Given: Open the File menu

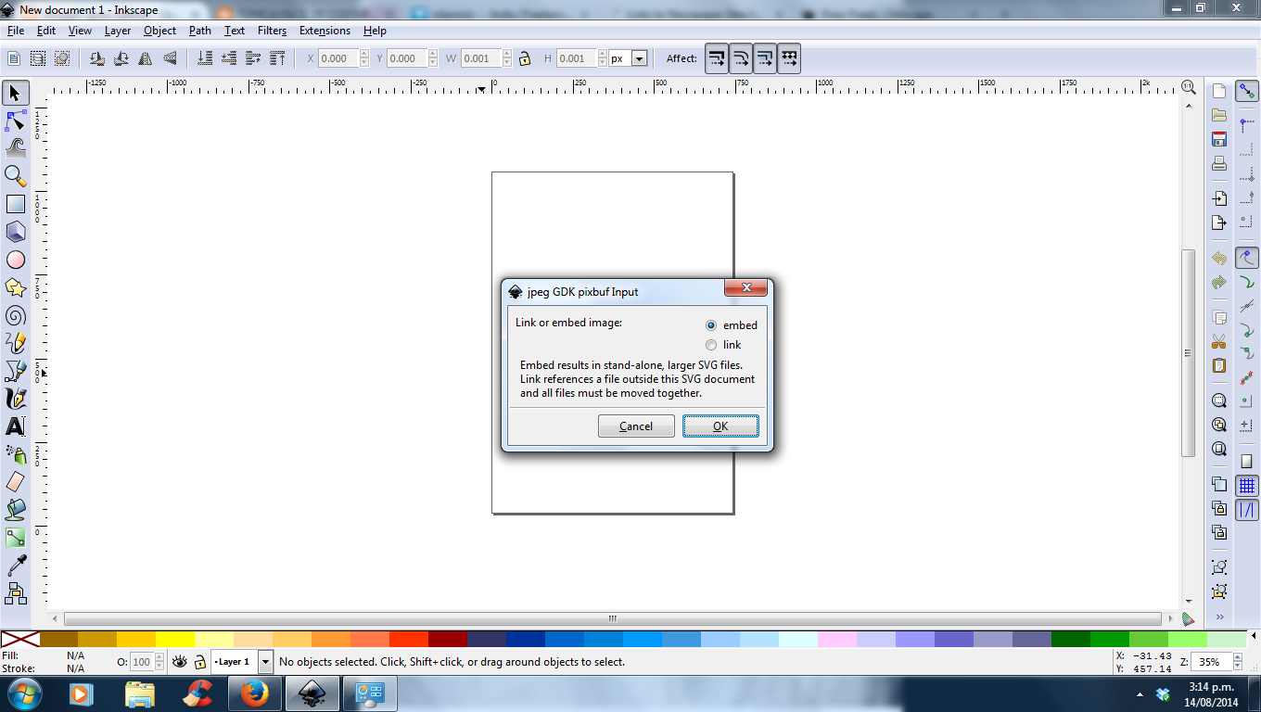Looking at the screenshot, I should (16, 31).
